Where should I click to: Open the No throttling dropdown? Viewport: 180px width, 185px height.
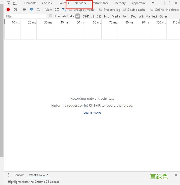pyautogui.click(x=173, y=10)
